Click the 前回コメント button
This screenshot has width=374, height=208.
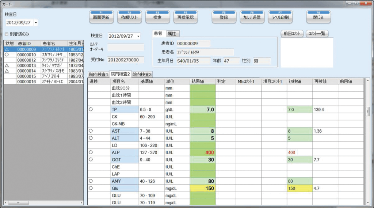(x=292, y=34)
